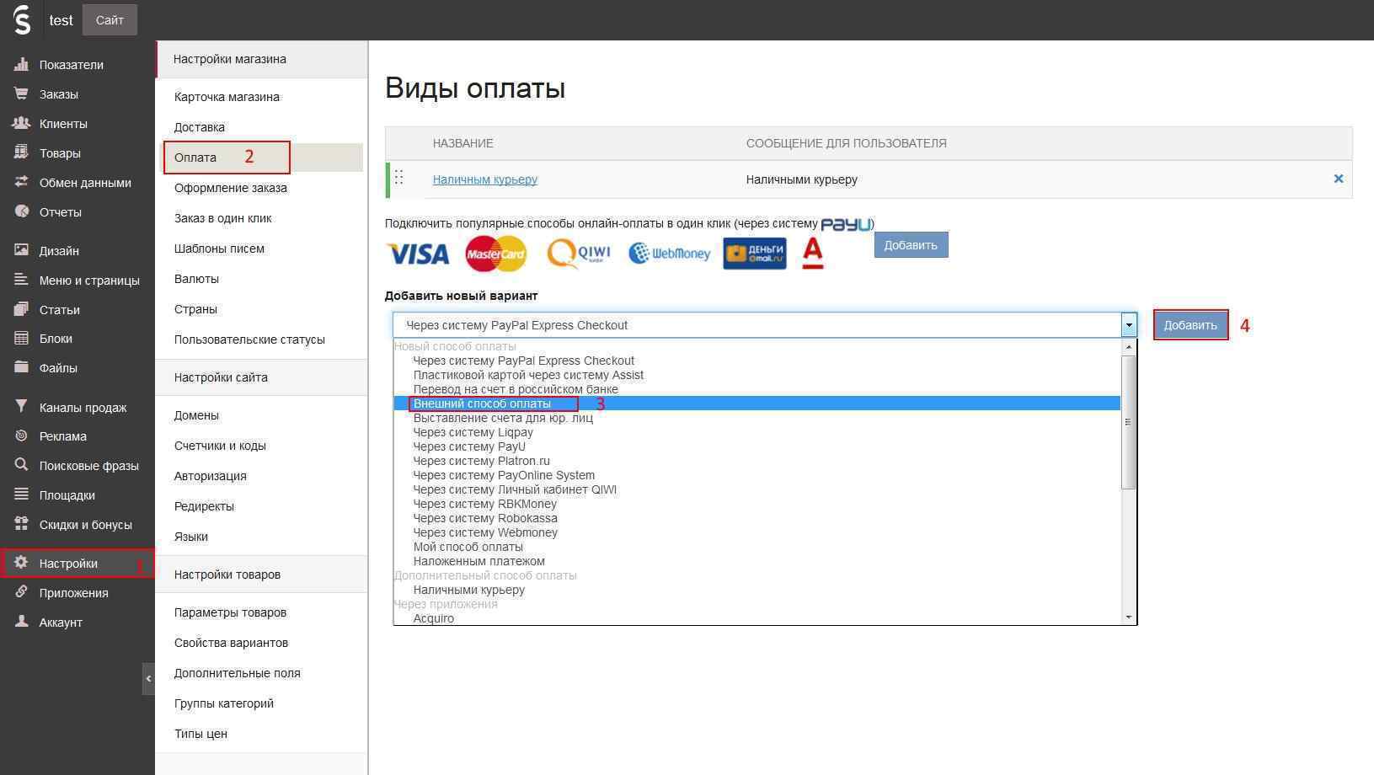Click the Поисковые фразы magnifier icon
The width and height of the screenshot is (1374, 775).
pos(21,465)
